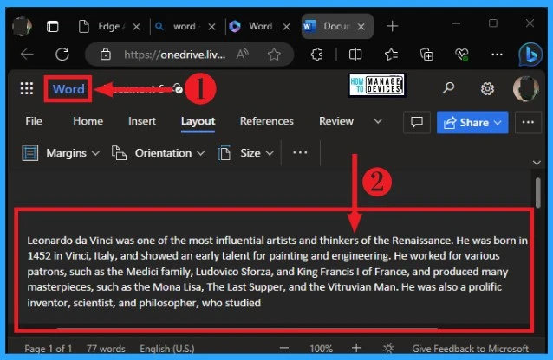The image size is (553, 360).
Task: Click into the Leonardo da Vinci paragraph
Action: [x=277, y=271]
